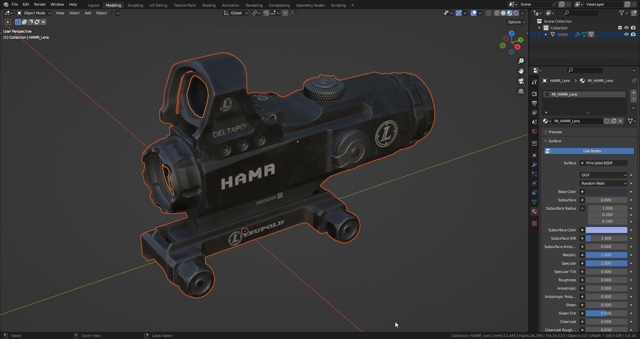Unlink the MI_HAMR_Lens material with the X

pyautogui.click(x=621, y=121)
